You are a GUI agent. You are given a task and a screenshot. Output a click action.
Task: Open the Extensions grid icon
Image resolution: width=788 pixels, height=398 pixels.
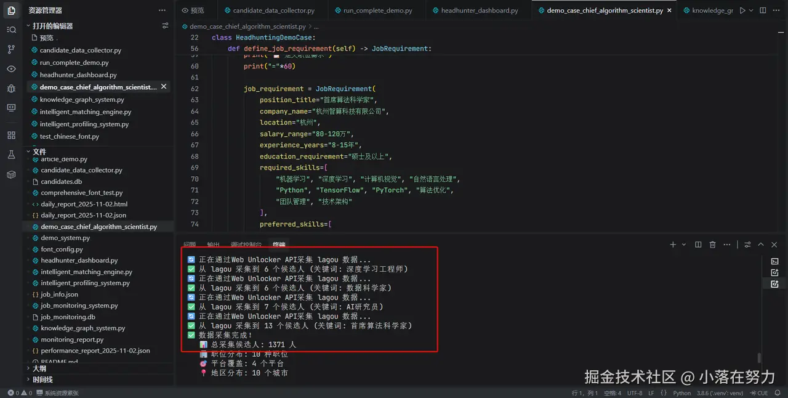pyautogui.click(x=11, y=135)
